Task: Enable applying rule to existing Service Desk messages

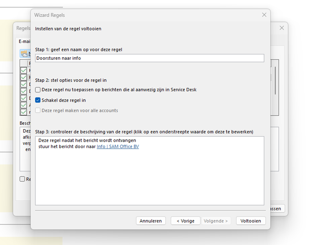Action: (x=38, y=90)
